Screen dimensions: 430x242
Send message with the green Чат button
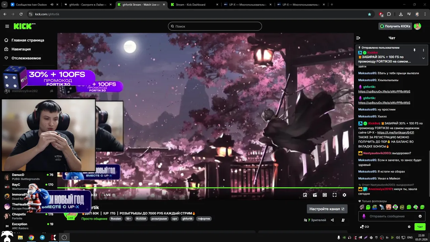coord(420,227)
